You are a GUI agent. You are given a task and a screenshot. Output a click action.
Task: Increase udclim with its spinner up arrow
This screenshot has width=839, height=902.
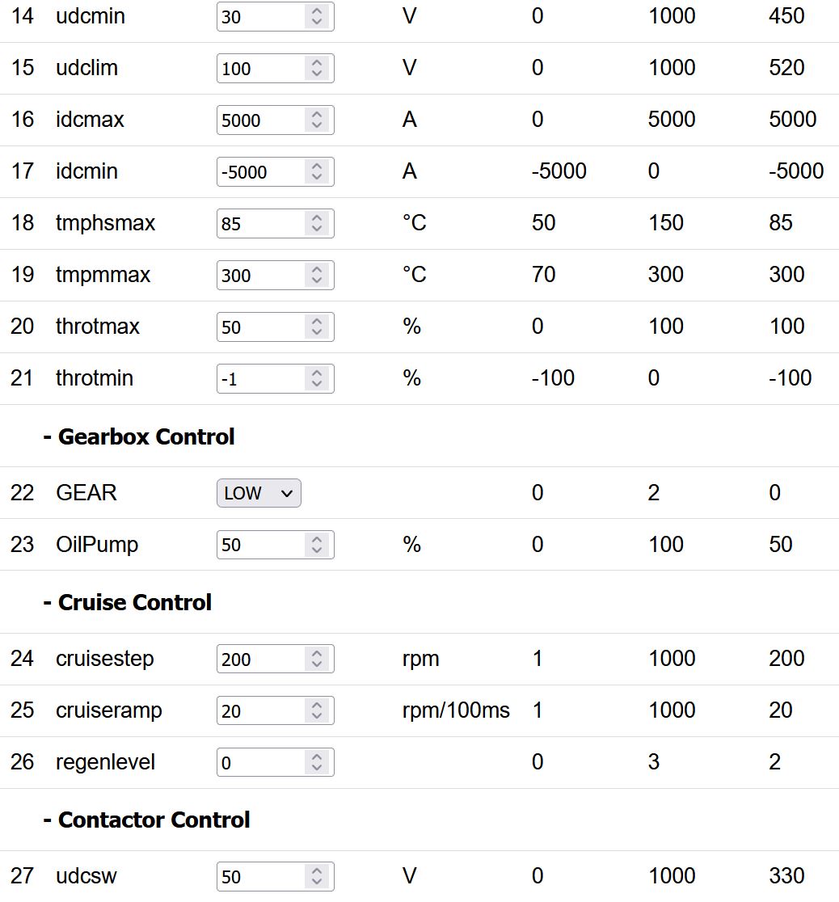point(317,63)
